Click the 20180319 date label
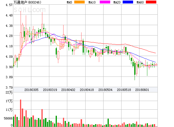This screenshot has width=174, height=127. pyautogui.click(x=50, y=90)
